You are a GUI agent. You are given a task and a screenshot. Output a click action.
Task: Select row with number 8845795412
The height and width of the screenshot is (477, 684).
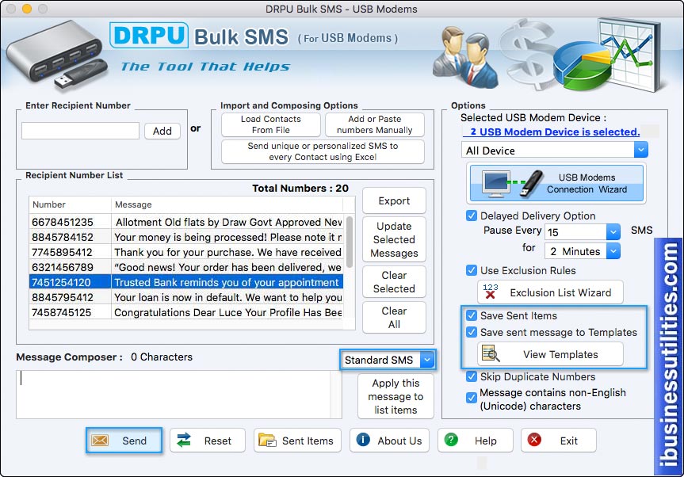(186, 297)
